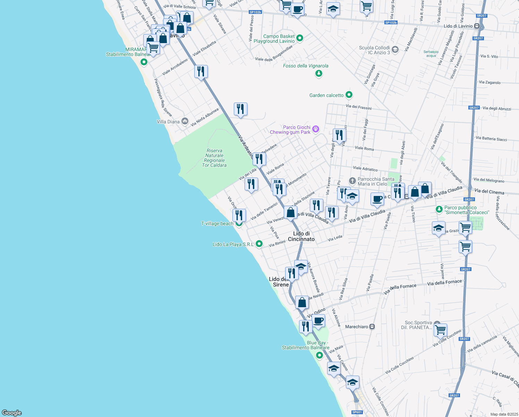Click Map data ©2025 attribution
The height and width of the screenshot is (417, 519).
(x=504, y=414)
